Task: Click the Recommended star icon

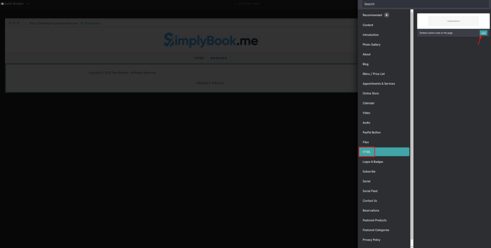Action: coord(387,15)
